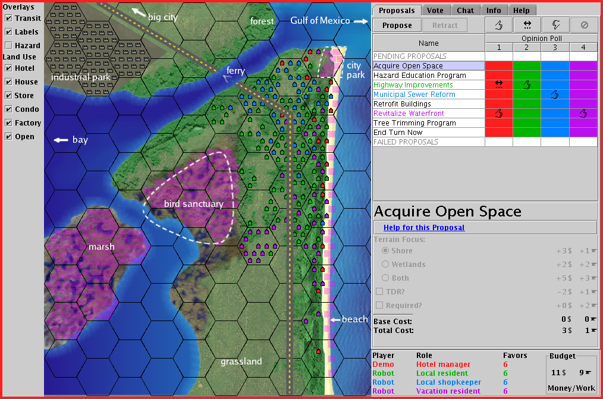Enable the Hazard overlay checkbox

tap(8, 45)
